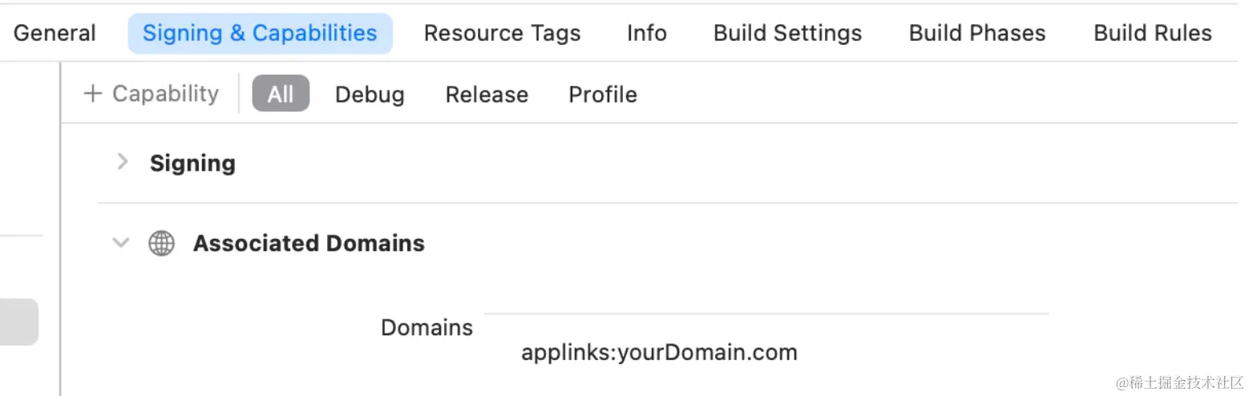Filter capabilities by Release configuration
The height and width of the screenshot is (396, 1249).
[487, 95]
